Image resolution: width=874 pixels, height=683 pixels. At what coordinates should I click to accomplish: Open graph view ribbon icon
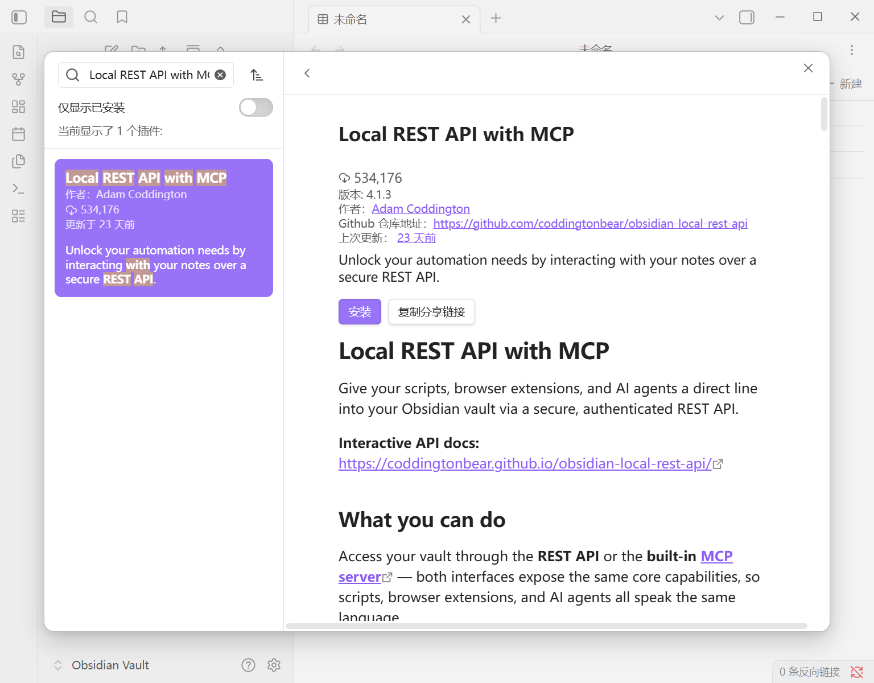click(x=18, y=79)
